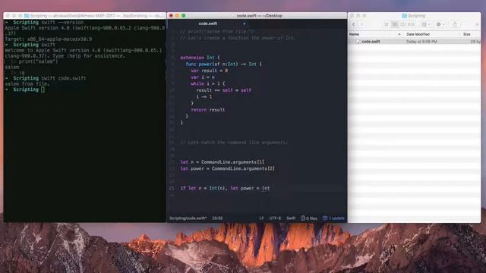Click the code.swift file icon in Finder

pos(358,42)
